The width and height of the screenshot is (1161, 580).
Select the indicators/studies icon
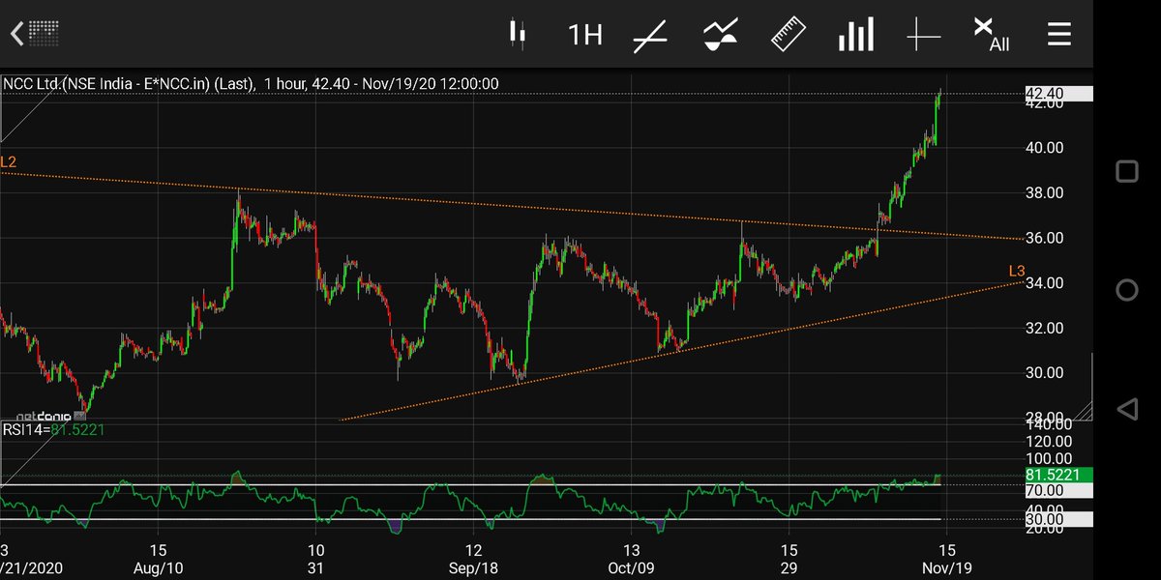click(x=718, y=33)
